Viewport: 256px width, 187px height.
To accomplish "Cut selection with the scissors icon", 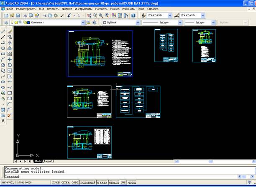I will [x=44, y=15].
